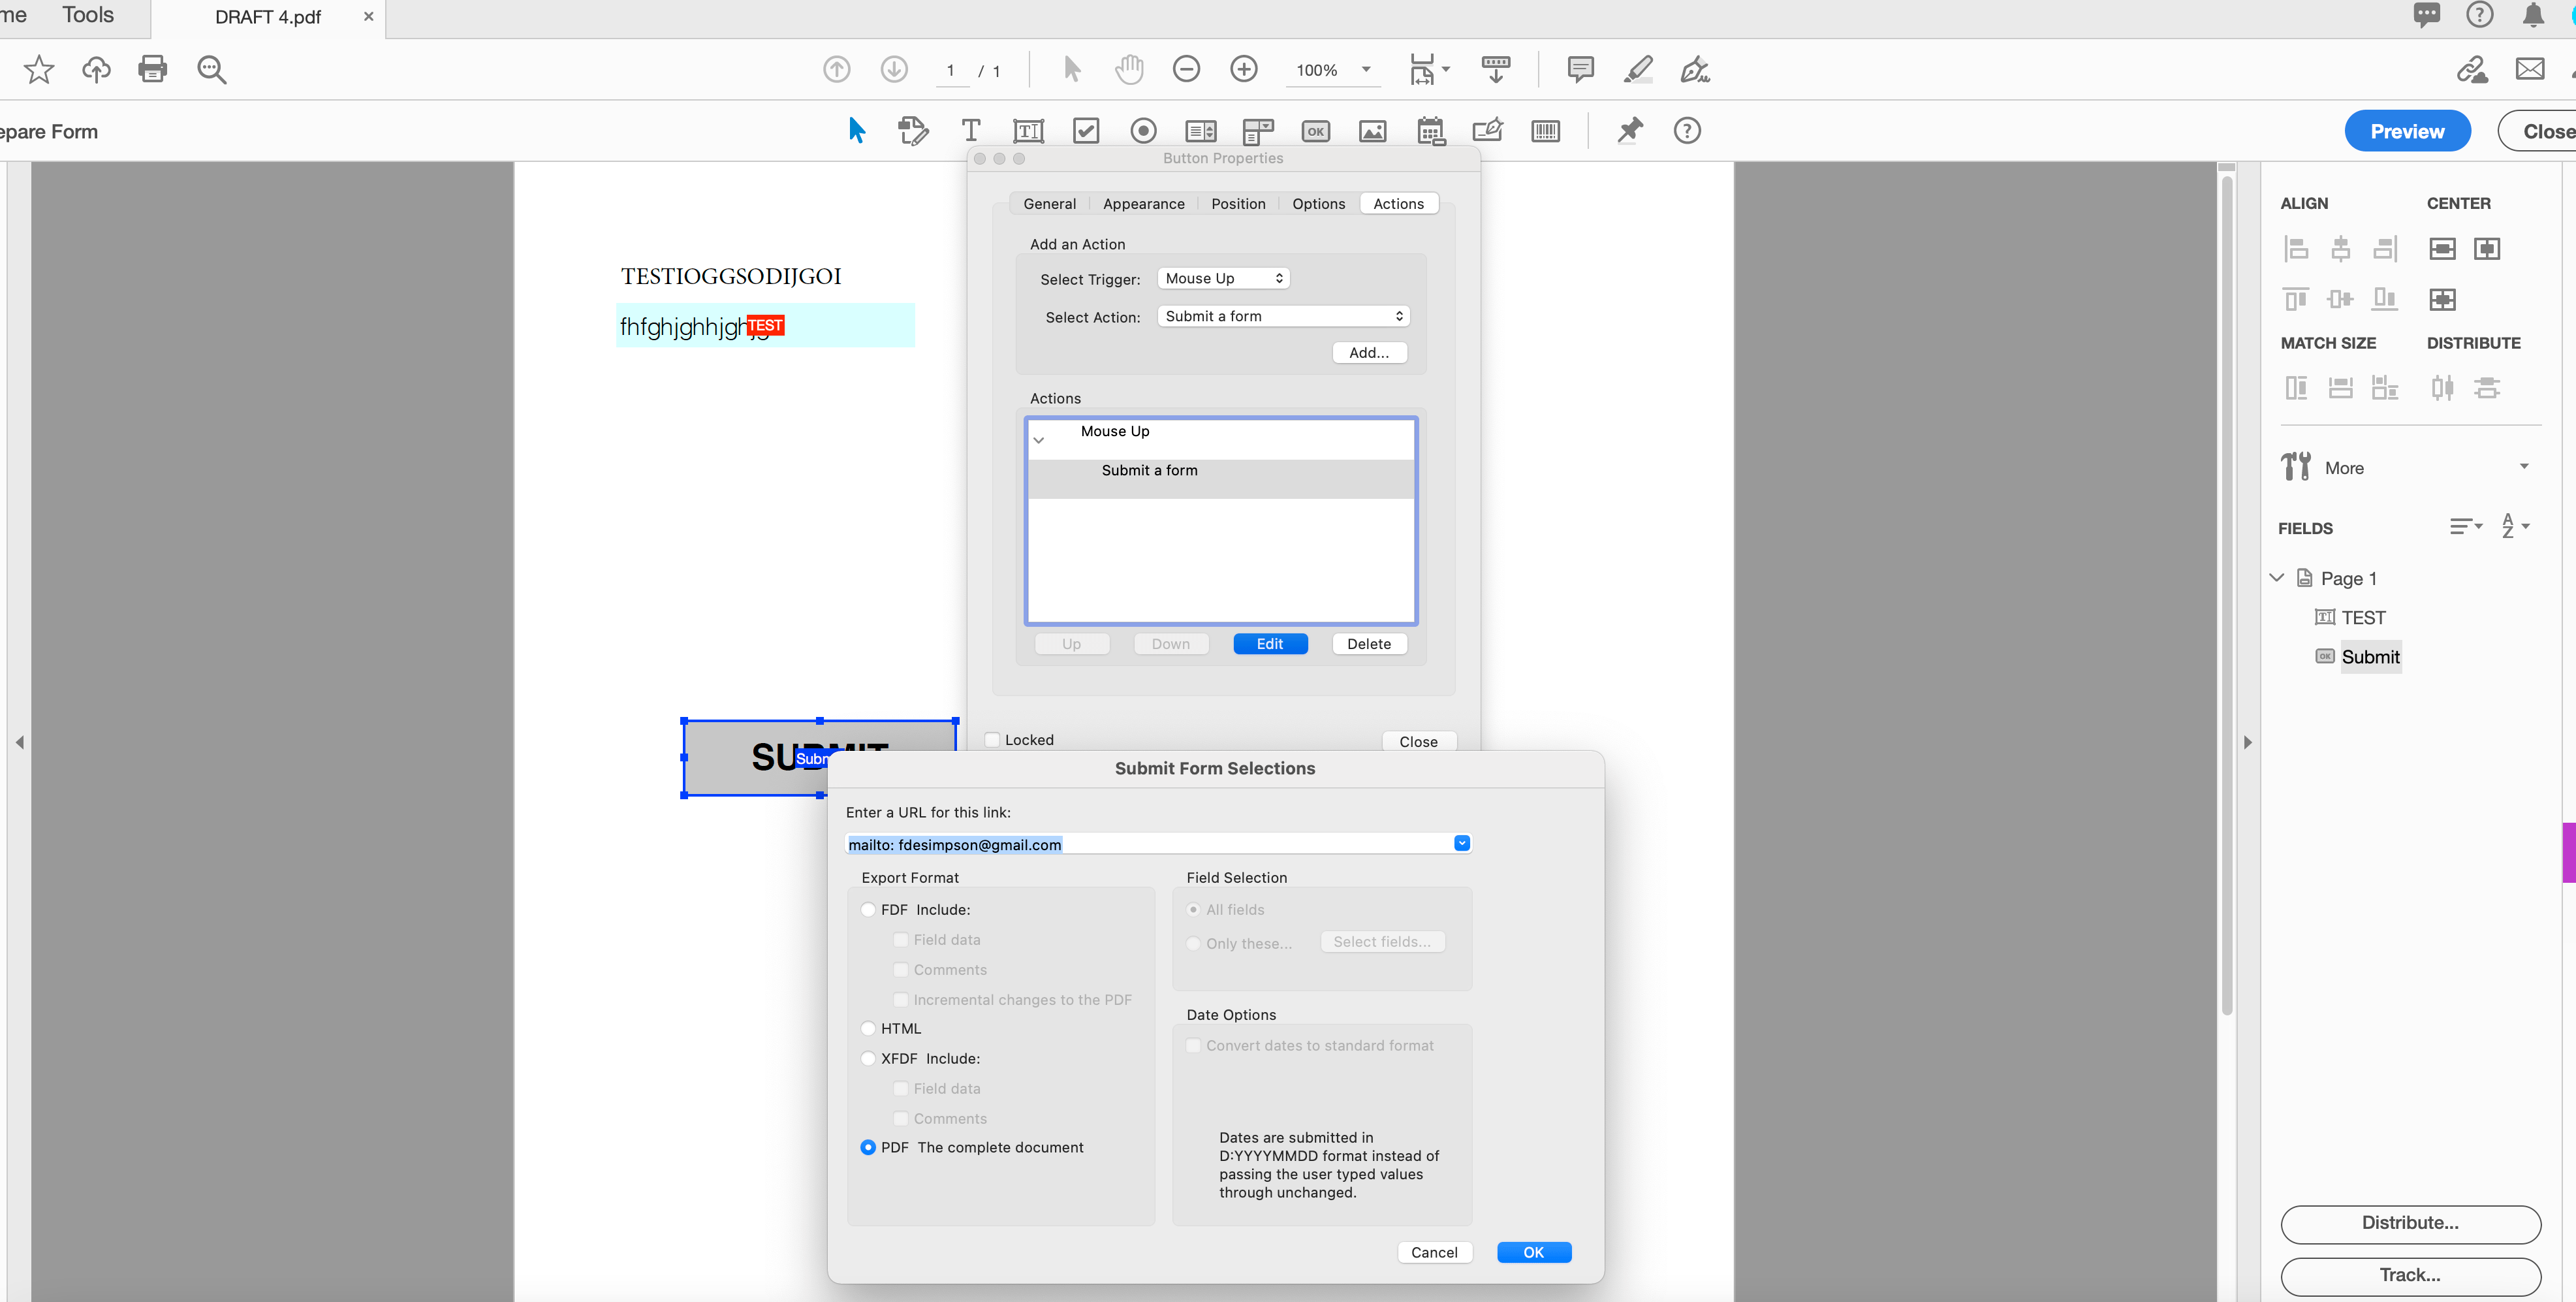Select the Radio Button field tool
2576x1302 pixels.
1143,131
